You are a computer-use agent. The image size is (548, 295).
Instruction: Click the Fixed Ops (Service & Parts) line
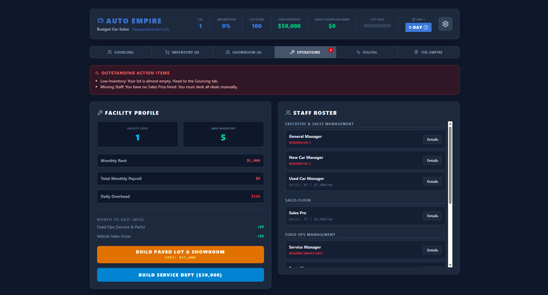click(181, 227)
